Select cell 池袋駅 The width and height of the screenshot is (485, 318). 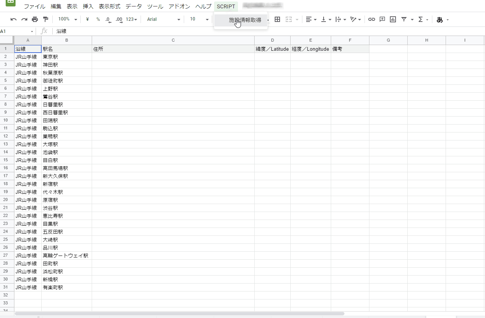coord(67,152)
